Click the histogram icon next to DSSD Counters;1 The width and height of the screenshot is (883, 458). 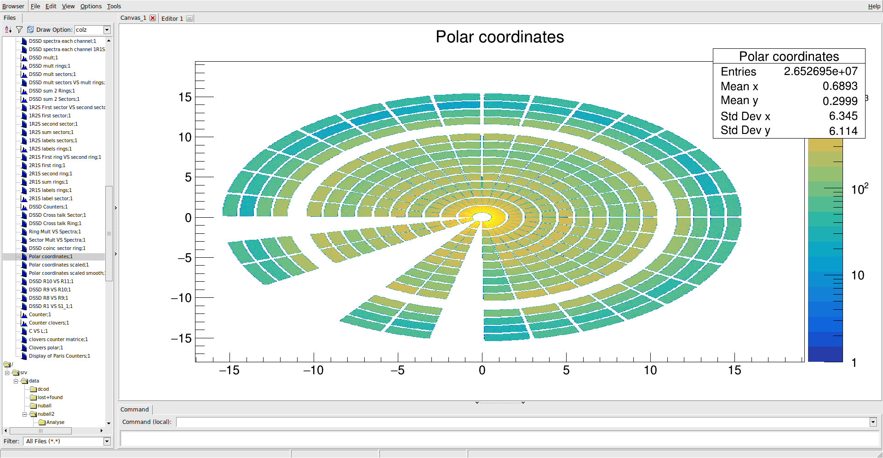[x=24, y=207]
